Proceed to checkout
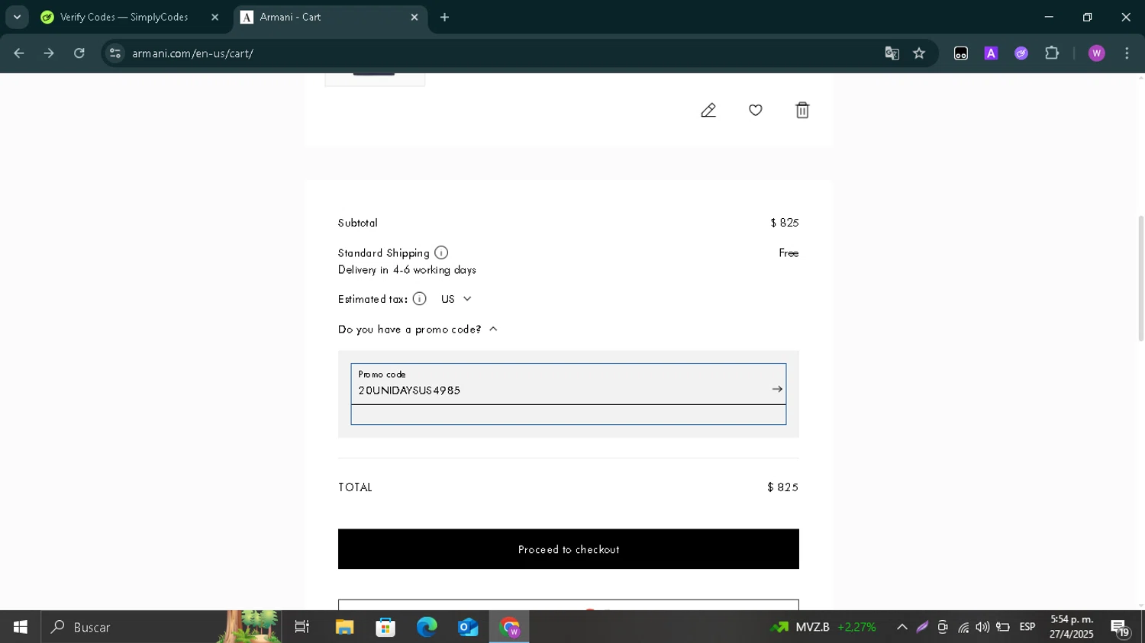The height and width of the screenshot is (643, 1145). point(569,549)
